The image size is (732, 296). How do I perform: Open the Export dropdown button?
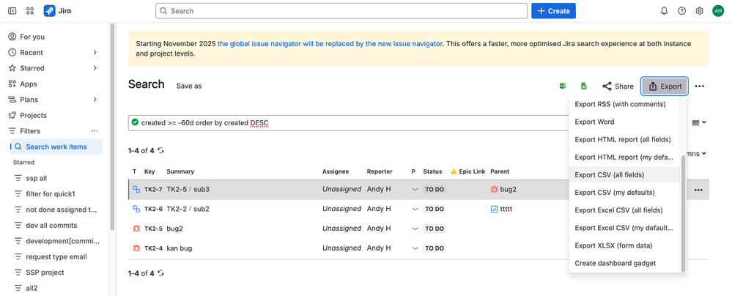coord(665,86)
